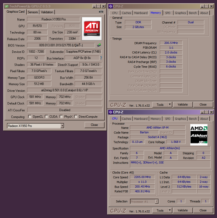Open Mainboard tab in upper CPU-Z
The image size is (217, 218).
141,13
